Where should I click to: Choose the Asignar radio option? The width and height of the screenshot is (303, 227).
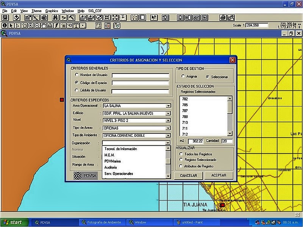click(183, 76)
